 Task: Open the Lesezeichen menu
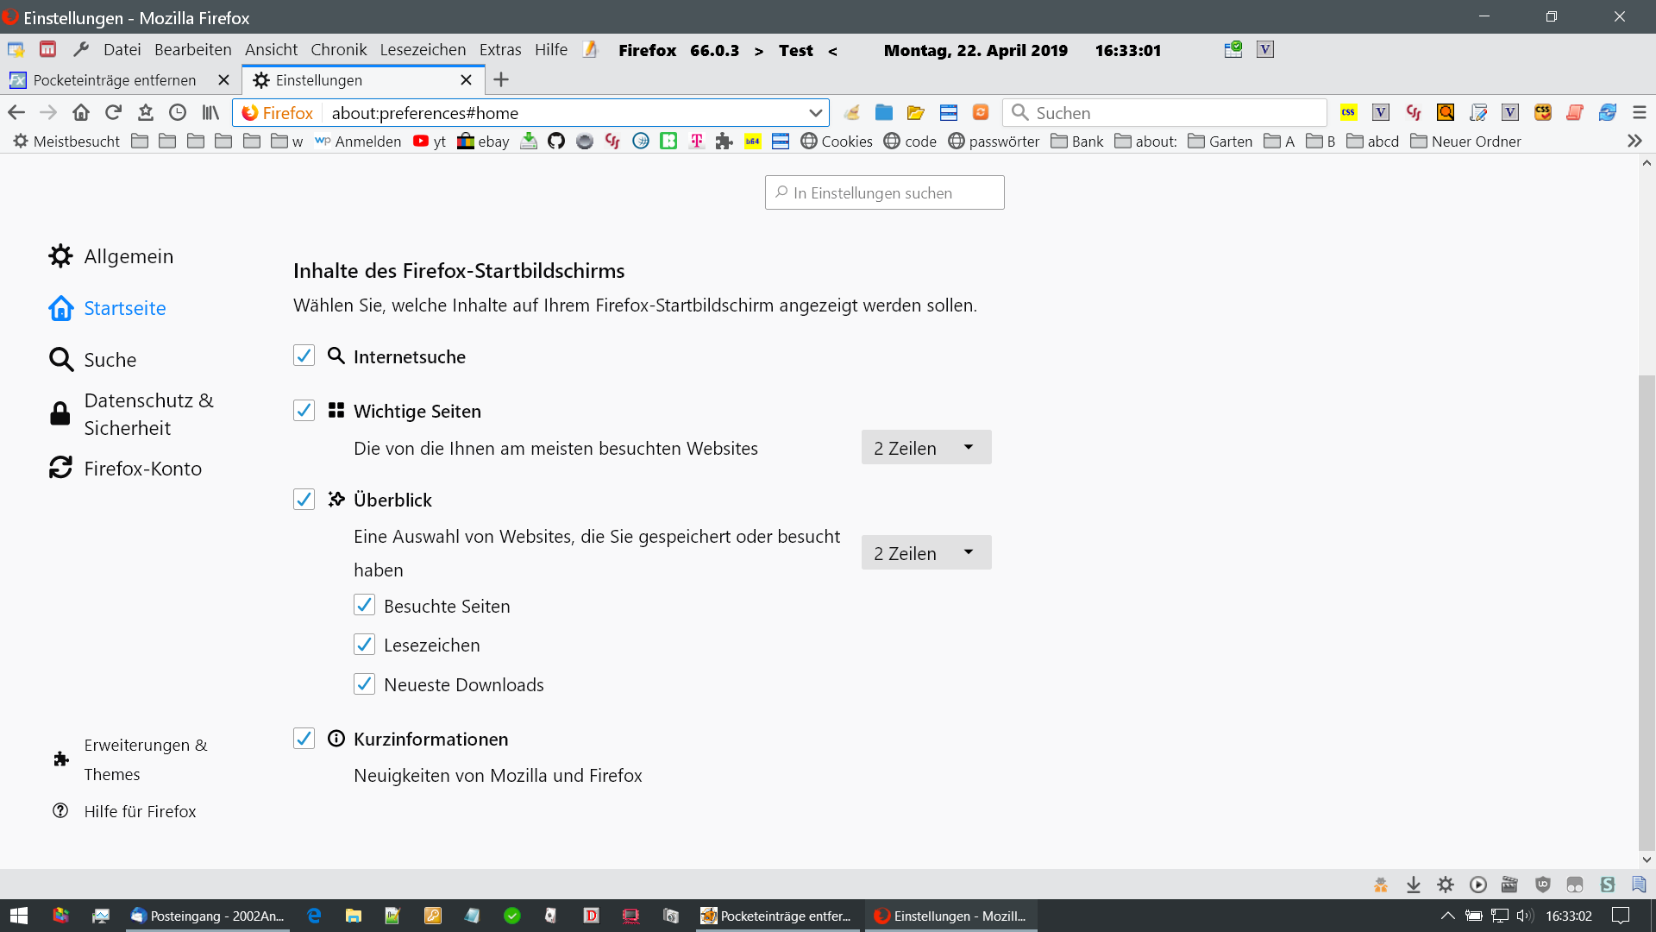(423, 50)
